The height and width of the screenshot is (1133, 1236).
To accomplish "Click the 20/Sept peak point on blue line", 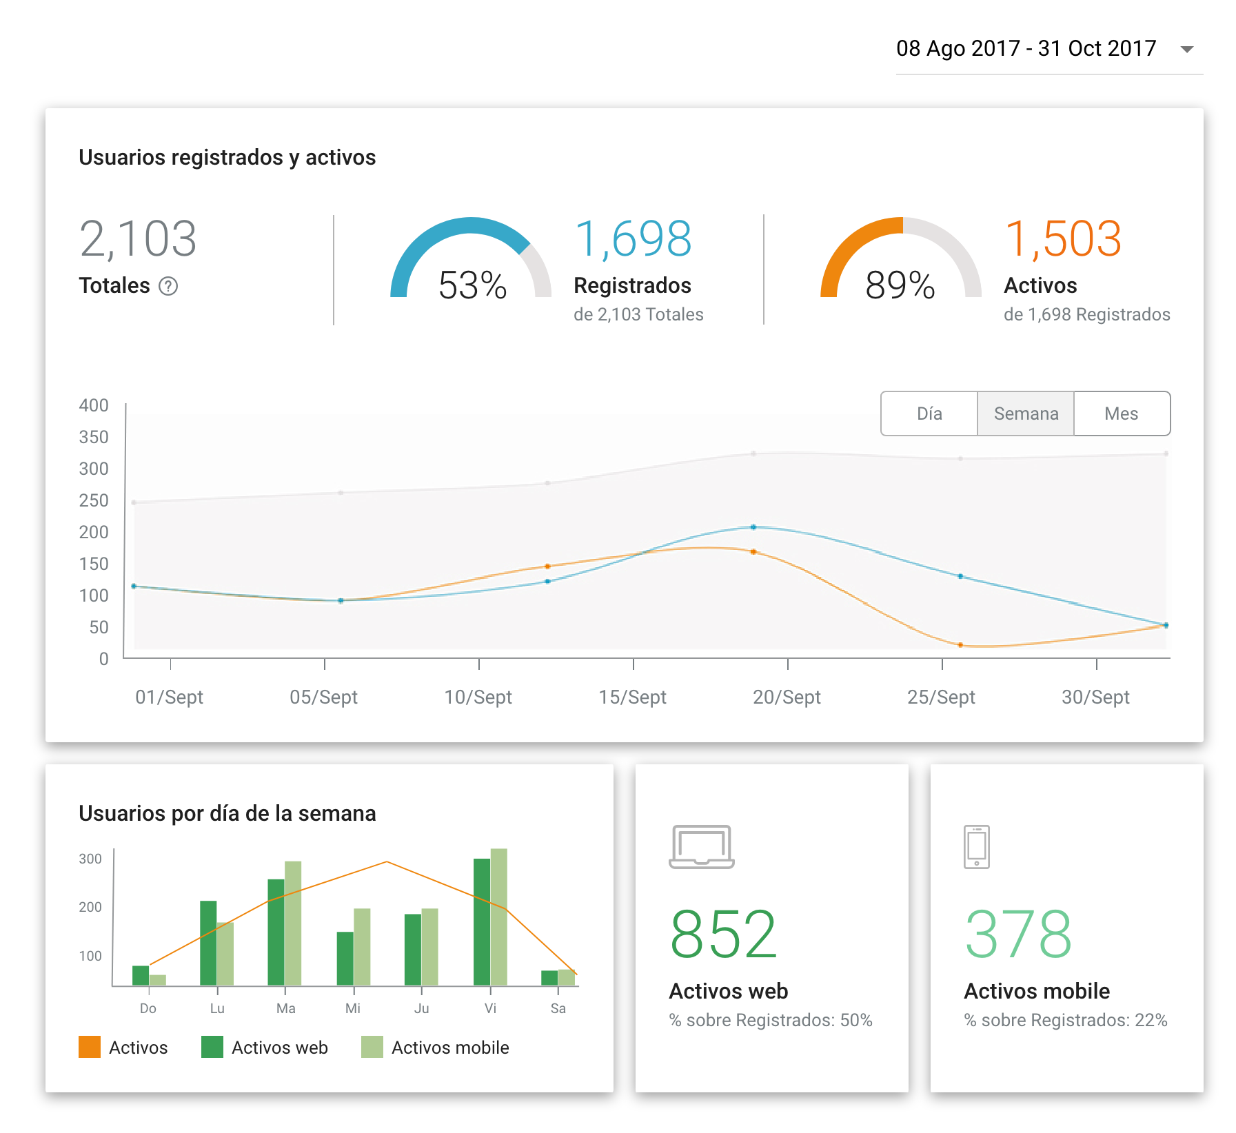I will [753, 527].
